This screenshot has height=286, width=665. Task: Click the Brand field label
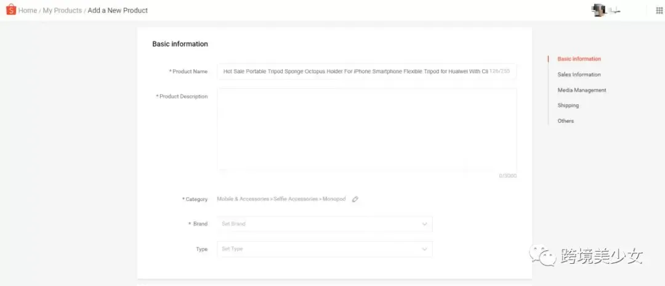pos(198,224)
